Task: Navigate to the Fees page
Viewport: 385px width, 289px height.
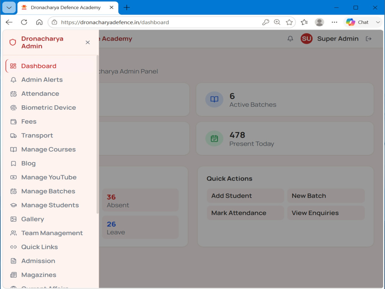Action: [51, 122]
